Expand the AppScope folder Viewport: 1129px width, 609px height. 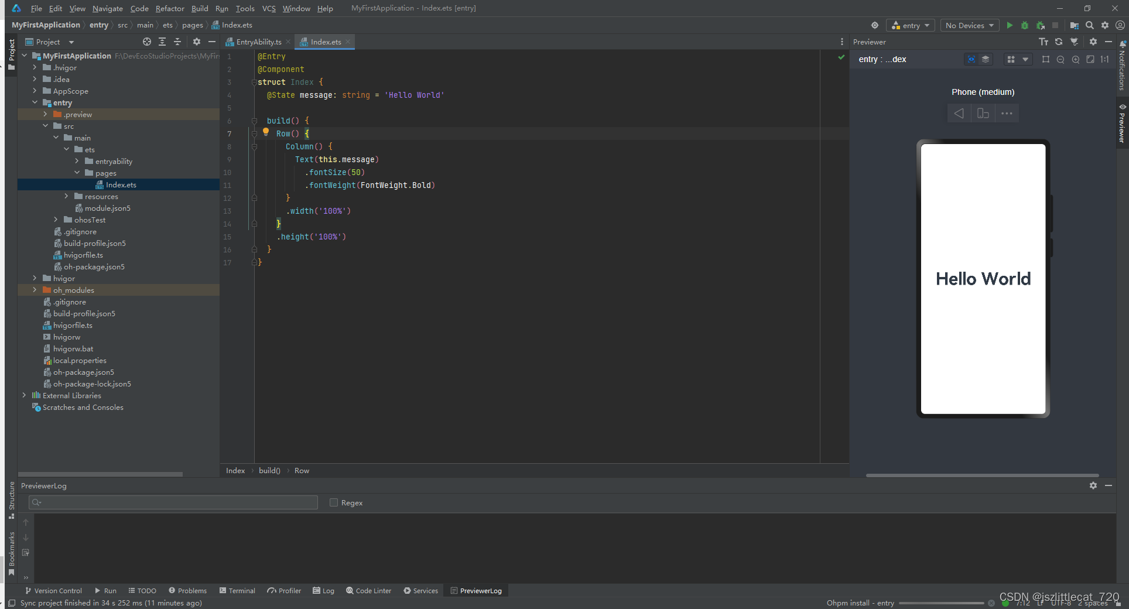35,91
